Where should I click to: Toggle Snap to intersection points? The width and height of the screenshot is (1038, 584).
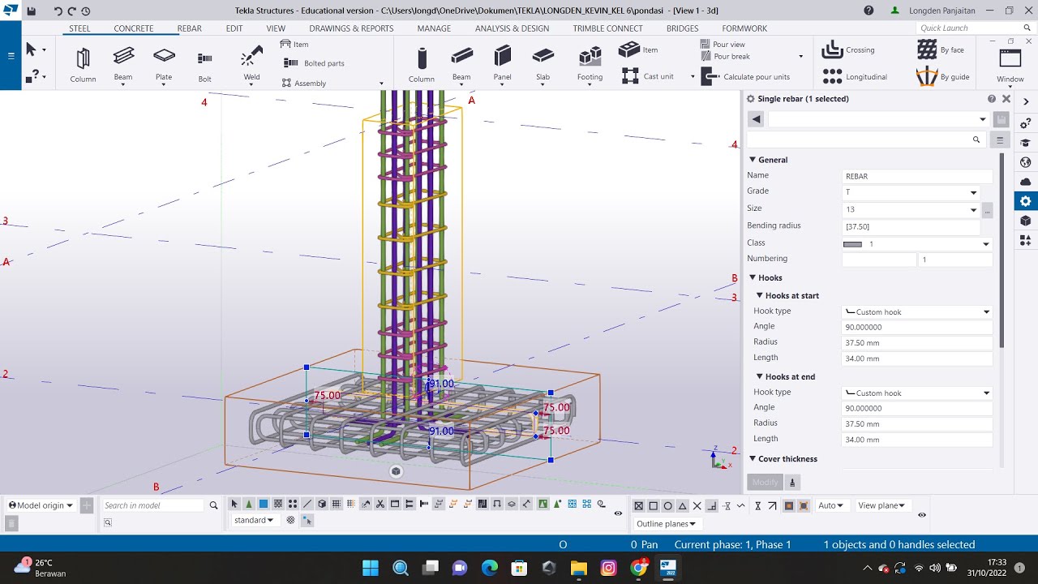tap(697, 505)
